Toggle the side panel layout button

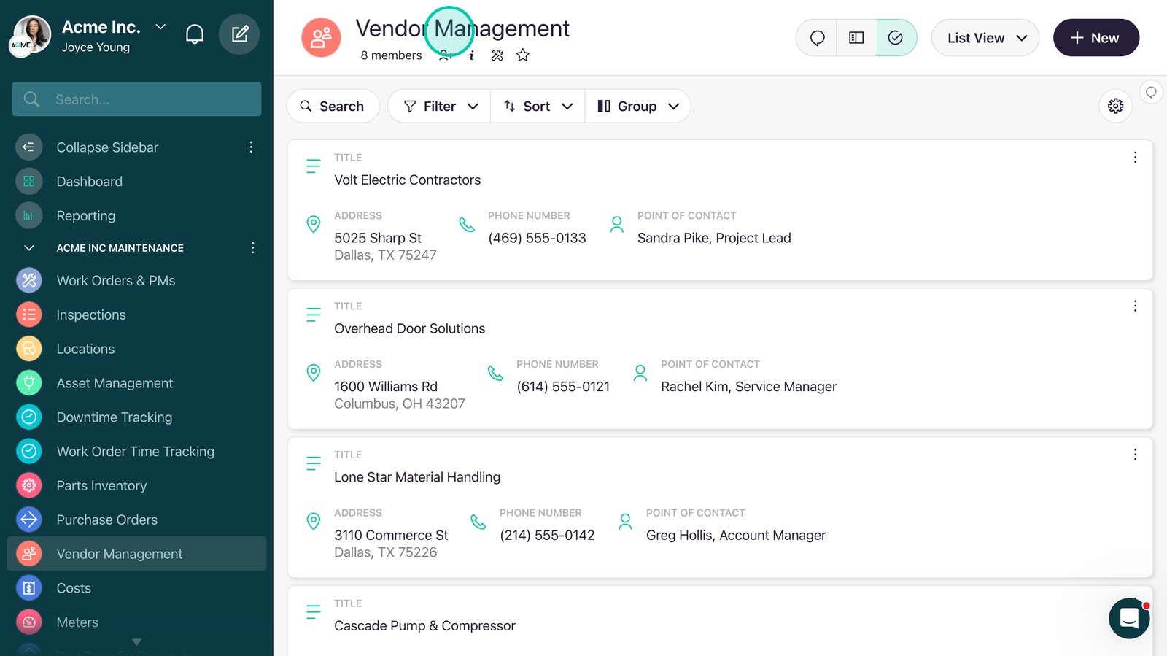(856, 38)
